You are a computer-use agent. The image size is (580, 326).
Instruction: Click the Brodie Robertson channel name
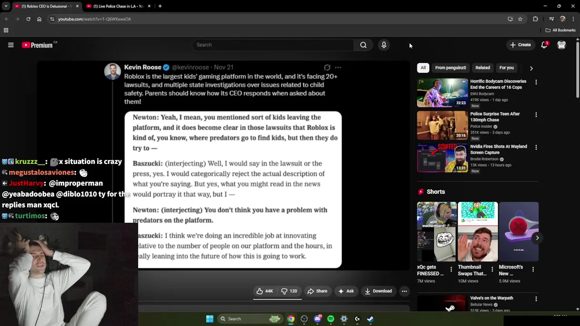[x=484, y=159]
